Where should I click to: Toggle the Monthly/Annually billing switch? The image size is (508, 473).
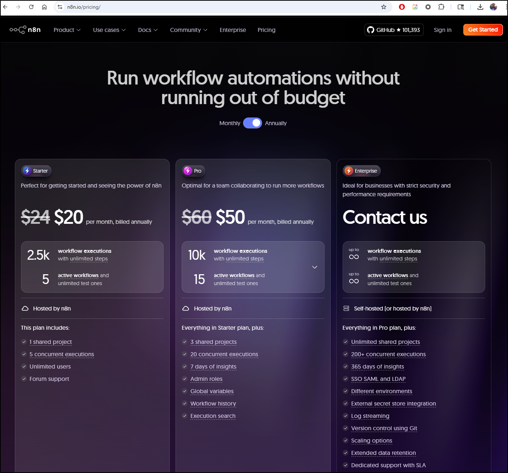pyautogui.click(x=253, y=123)
